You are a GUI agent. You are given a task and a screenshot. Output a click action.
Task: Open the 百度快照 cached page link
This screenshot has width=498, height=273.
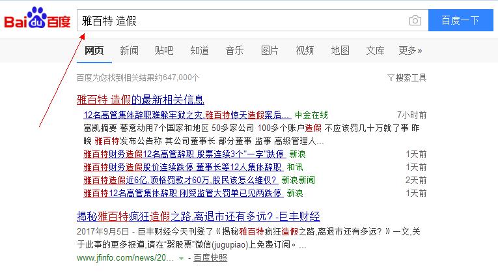point(210,258)
